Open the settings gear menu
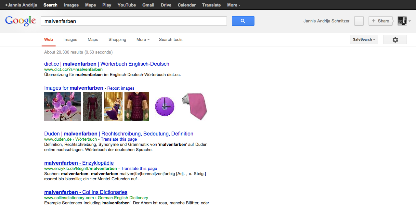The height and width of the screenshot is (205, 416). tap(395, 40)
